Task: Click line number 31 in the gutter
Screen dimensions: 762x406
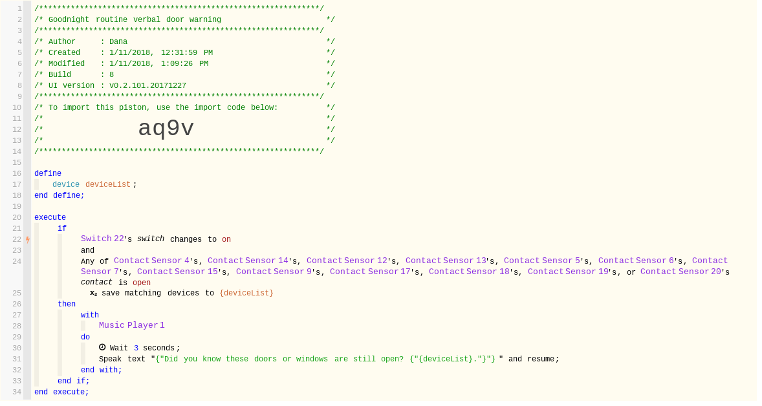Action: pyautogui.click(x=17, y=359)
